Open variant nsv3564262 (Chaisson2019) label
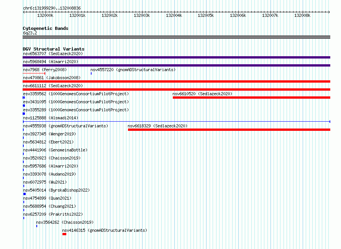The height and width of the screenshot is (249, 341). 65,222
